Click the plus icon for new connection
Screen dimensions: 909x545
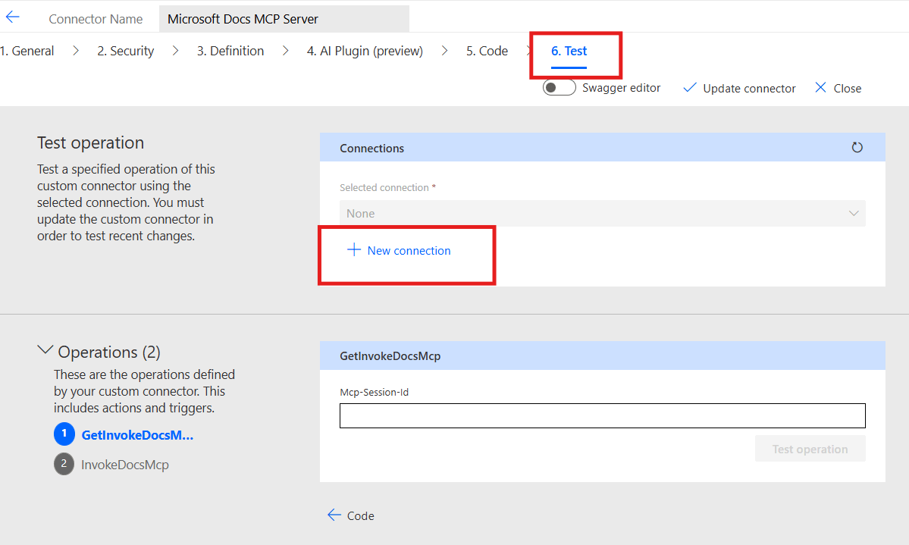point(353,250)
